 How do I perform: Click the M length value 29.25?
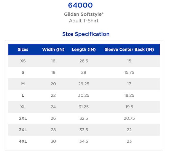[x=84, y=84]
